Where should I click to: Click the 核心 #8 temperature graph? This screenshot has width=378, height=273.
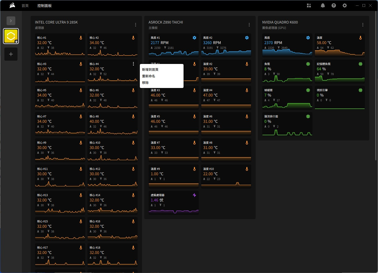click(113, 132)
